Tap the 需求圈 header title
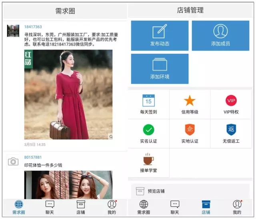Image resolution: width=256 pixels, height=219 pixels. tap(65, 11)
